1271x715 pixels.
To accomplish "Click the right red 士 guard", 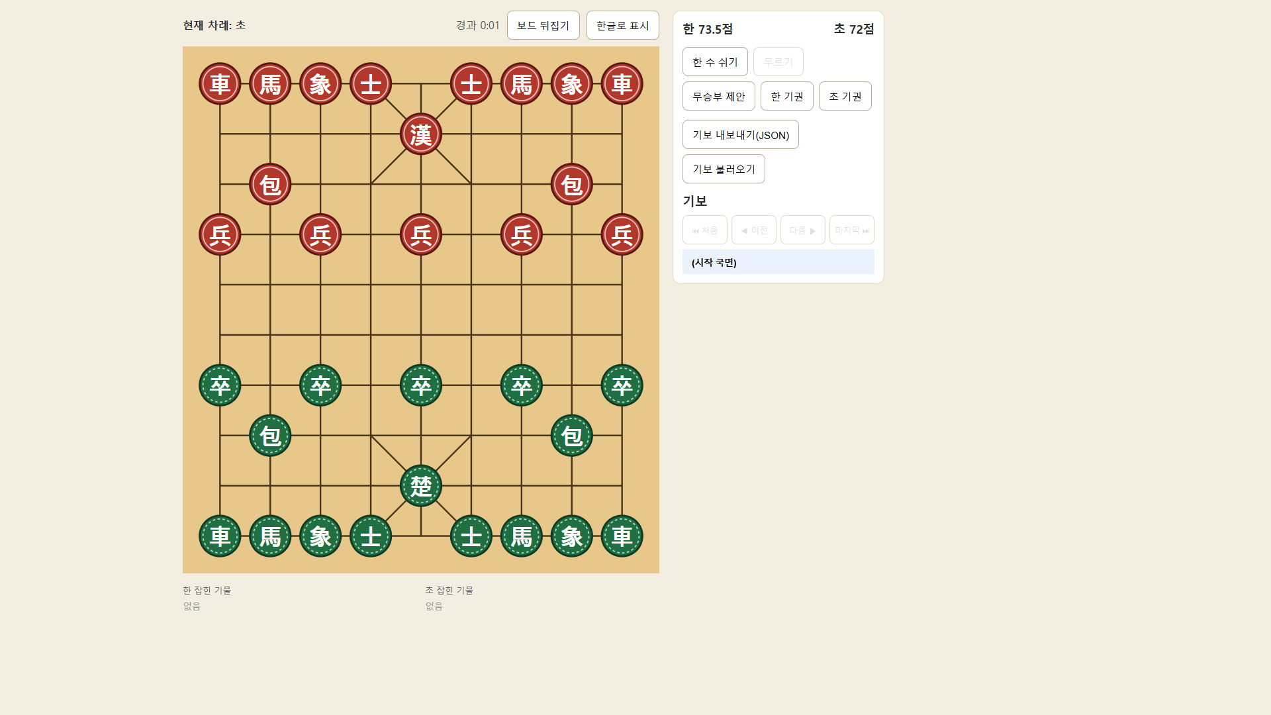I will pyautogui.click(x=471, y=84).
